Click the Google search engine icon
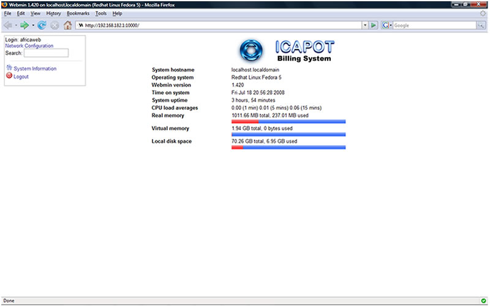 pos(385,25)
